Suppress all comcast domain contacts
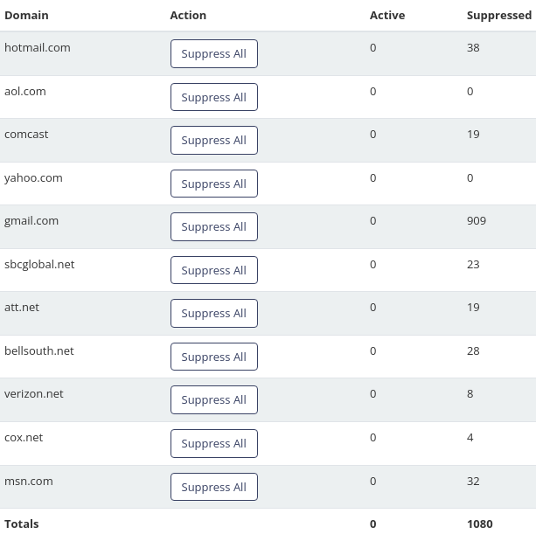 214,140
